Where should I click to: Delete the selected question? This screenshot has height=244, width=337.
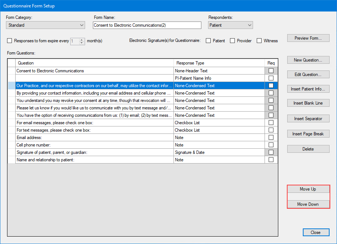[x=308, y=149]
